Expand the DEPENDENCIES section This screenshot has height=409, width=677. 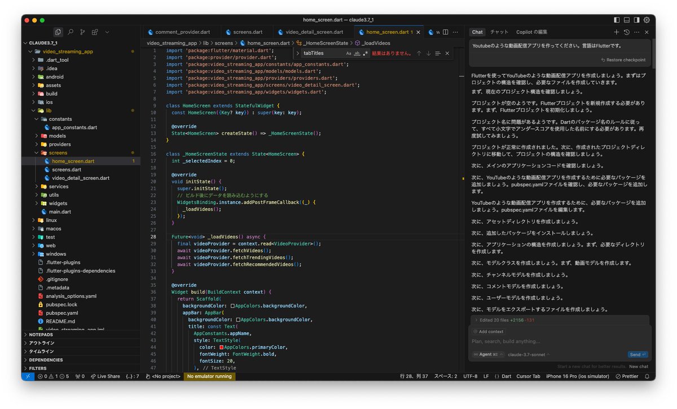pos(81,360)
